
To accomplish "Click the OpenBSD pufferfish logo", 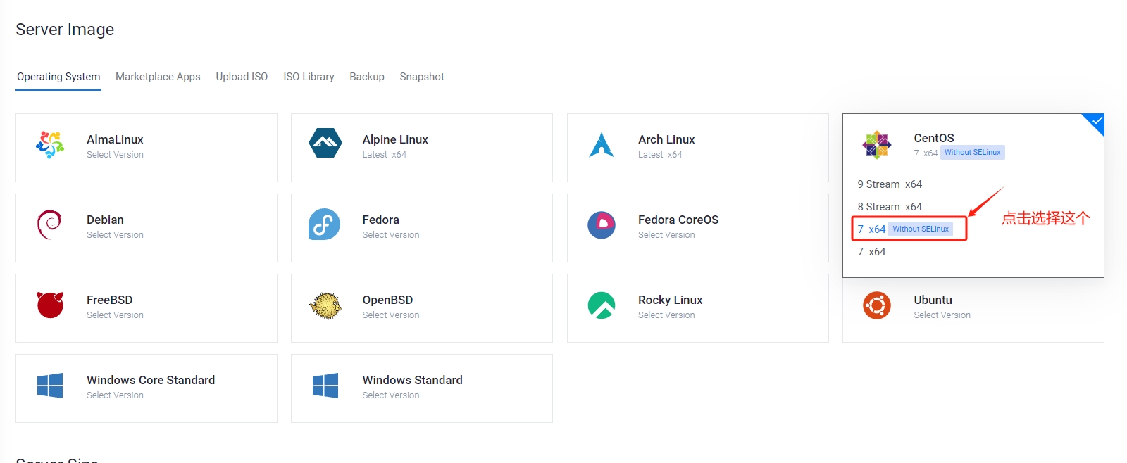I will coord(325,305).
